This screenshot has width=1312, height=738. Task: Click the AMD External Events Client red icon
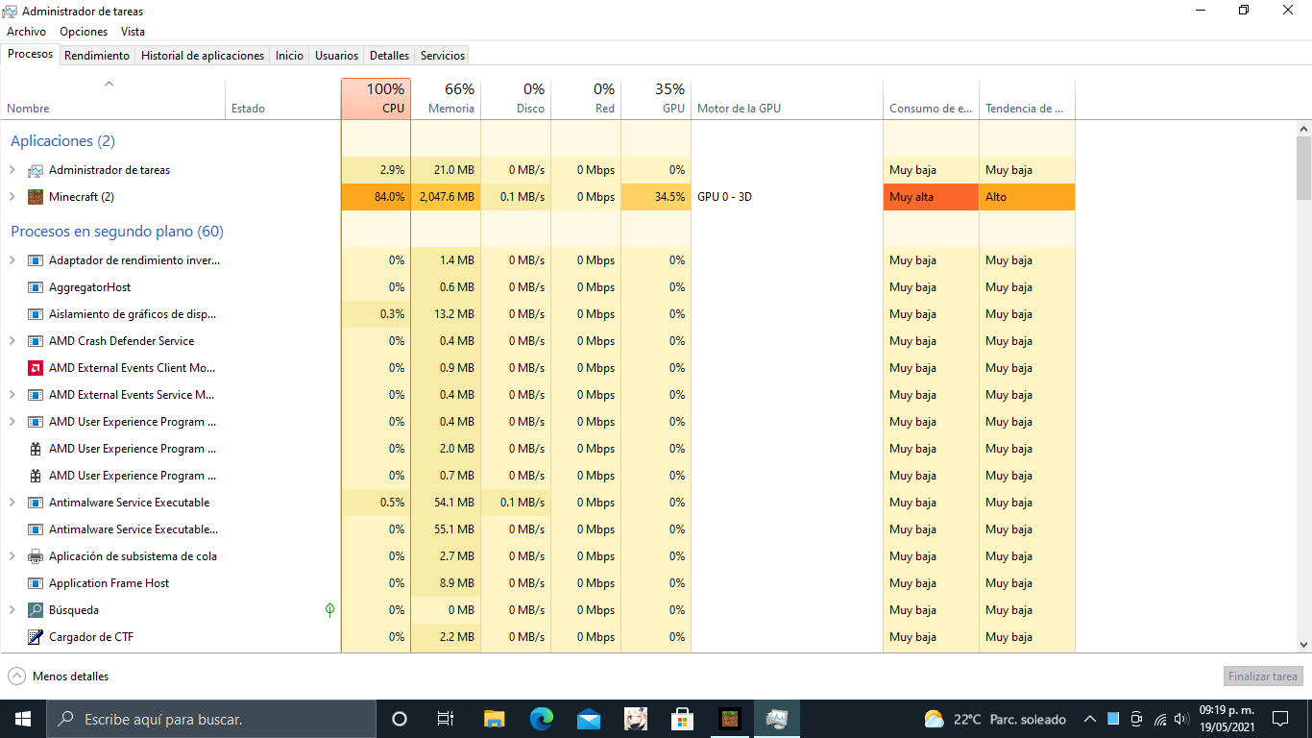36,368
